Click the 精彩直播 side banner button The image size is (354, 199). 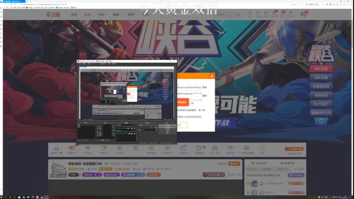point(321,69)
